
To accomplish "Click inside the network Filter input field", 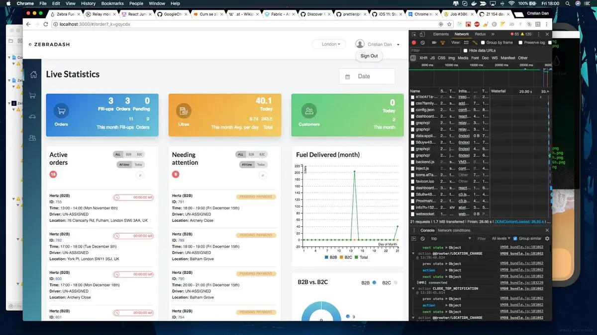I will [432, 50].
